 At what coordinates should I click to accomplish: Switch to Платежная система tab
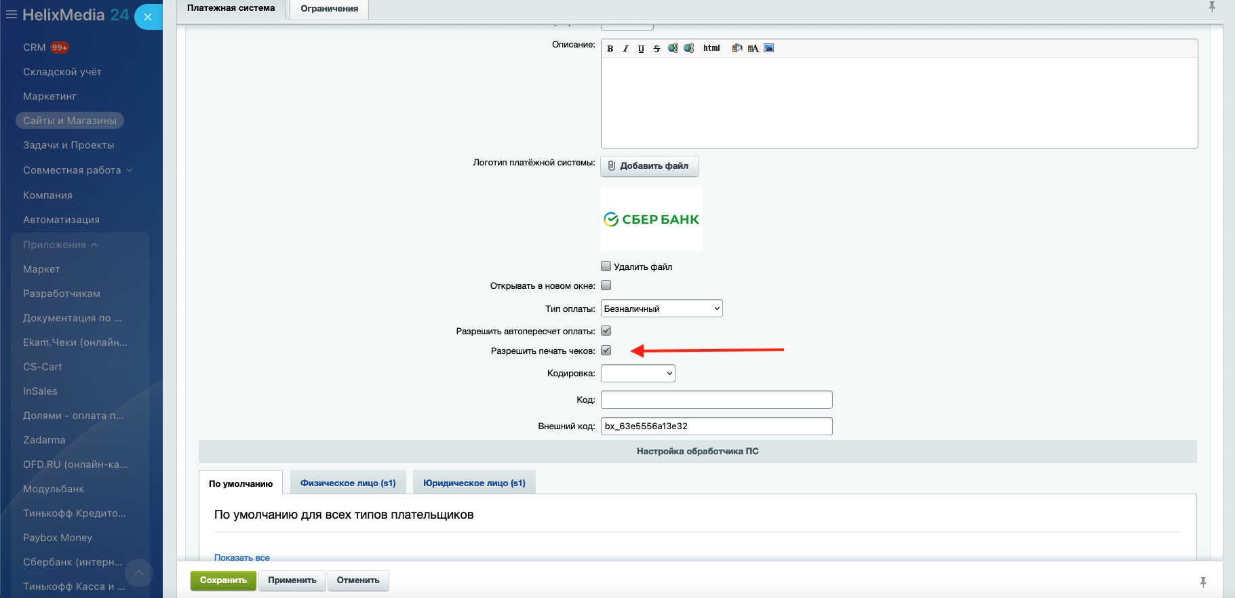click(231, 8)
